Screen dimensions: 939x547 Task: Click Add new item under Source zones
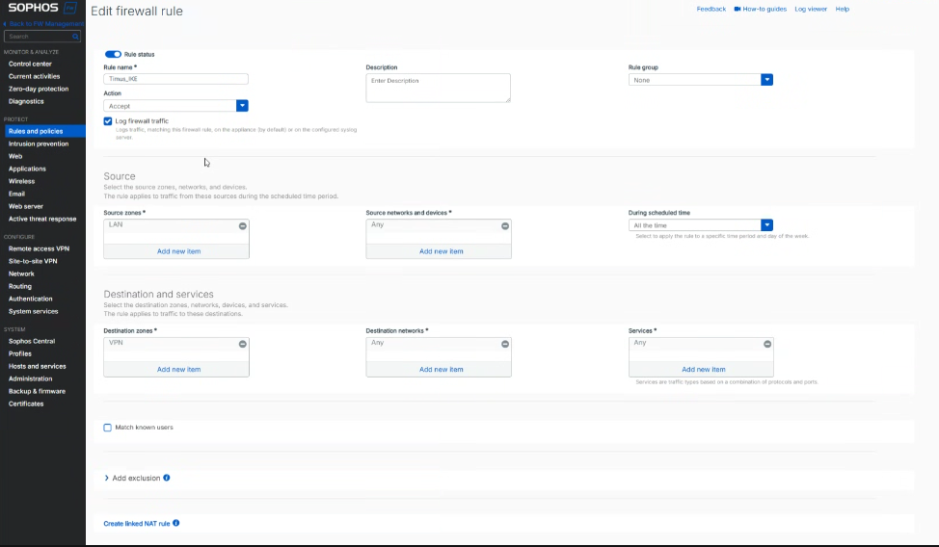(x=179, y=251)
